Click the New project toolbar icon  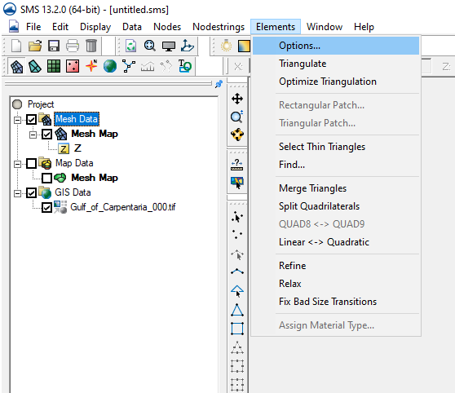pos(16,46)
